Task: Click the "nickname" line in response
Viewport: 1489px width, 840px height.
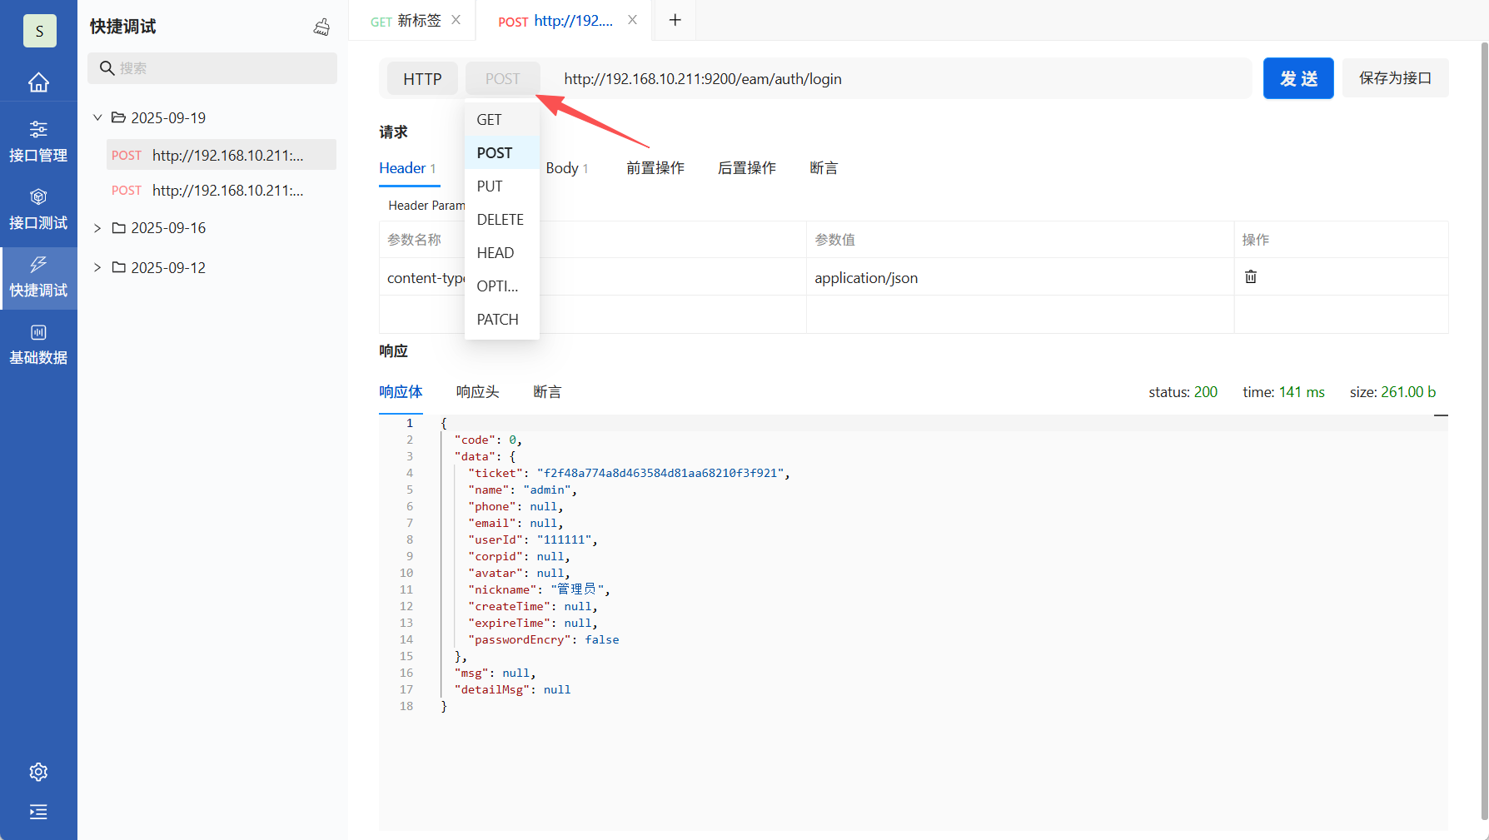Action: point(539,589)
